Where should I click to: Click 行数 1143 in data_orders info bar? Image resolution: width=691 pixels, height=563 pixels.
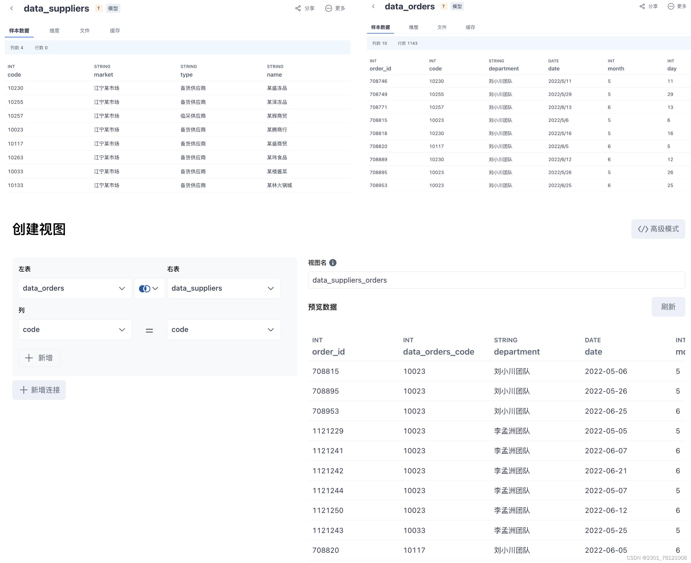click(x=408, y=43)
